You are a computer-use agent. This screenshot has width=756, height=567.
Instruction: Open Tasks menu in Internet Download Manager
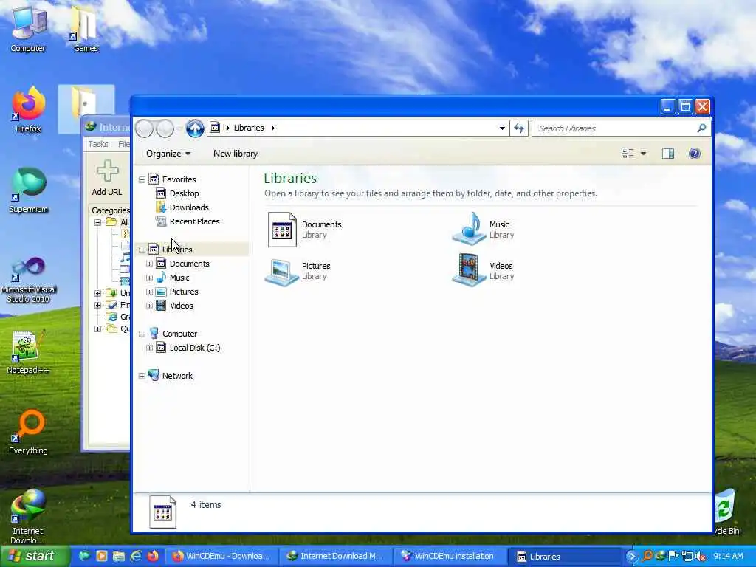[x=98, y=144]
